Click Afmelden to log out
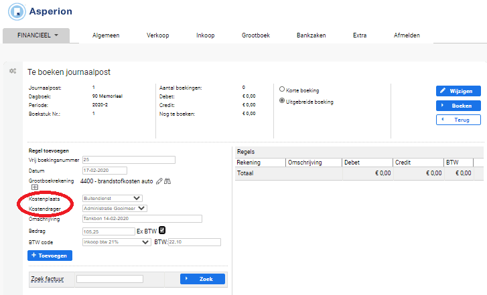 tap(407, 35)
